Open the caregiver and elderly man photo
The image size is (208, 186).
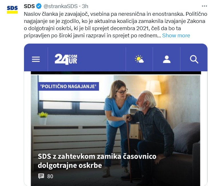tap(115, 130)
